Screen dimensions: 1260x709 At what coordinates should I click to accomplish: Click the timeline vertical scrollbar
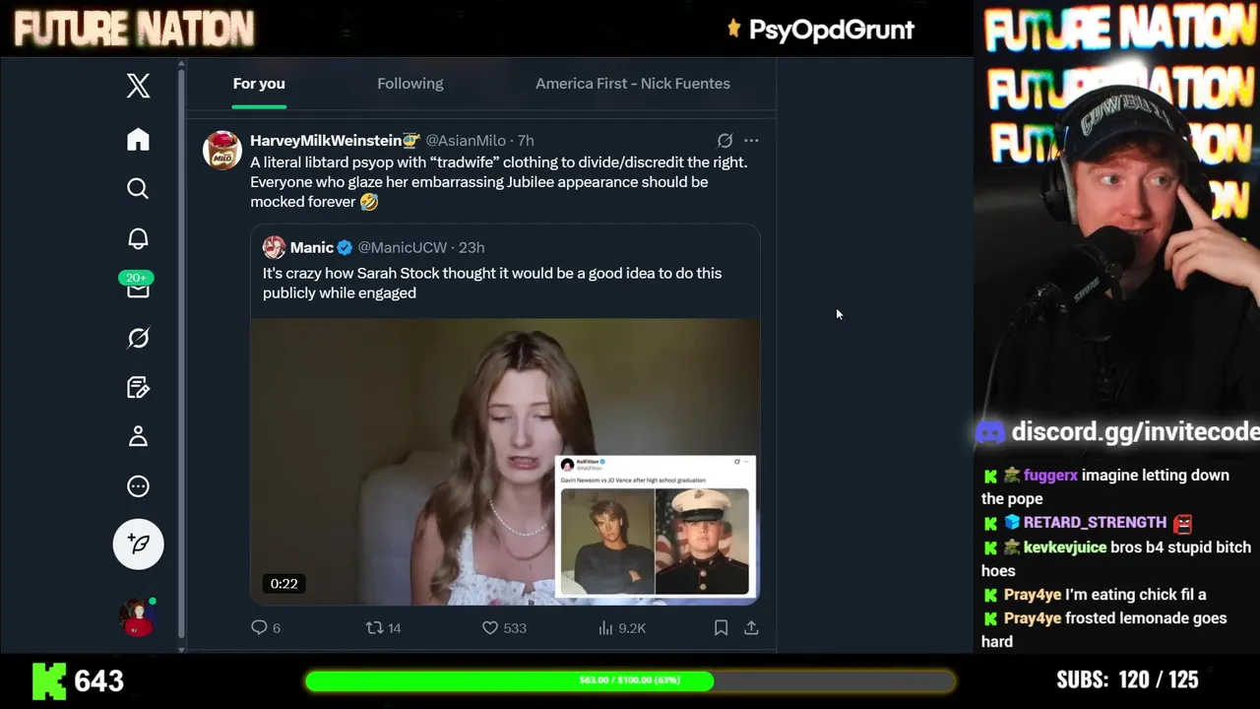(x=181, y=354)
